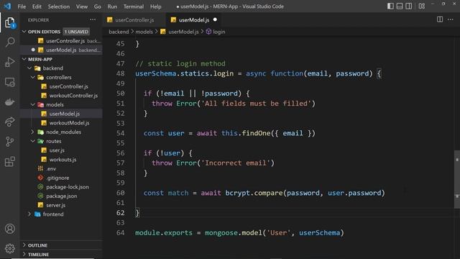
Task: Open View menu
Action: coord(81,6)
